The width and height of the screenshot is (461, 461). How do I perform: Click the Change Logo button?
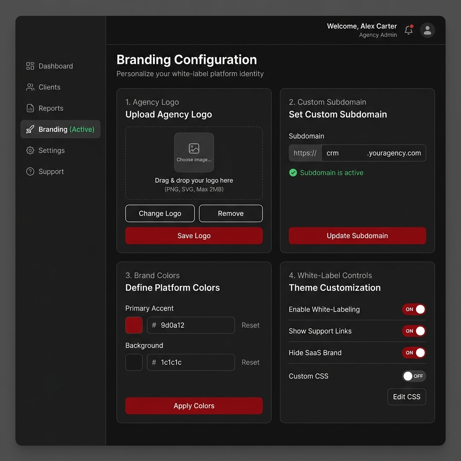pyautogui.click(x=160, y=213)
